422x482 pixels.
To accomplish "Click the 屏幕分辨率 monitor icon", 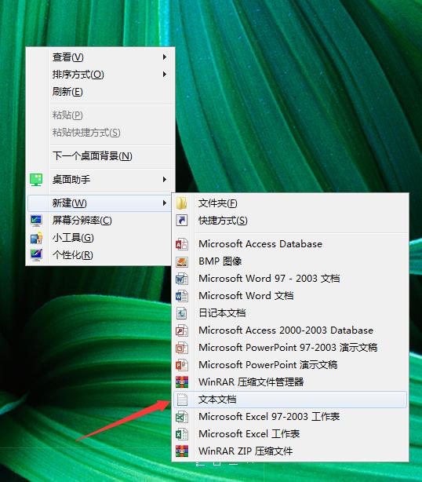I will (36, 221).
